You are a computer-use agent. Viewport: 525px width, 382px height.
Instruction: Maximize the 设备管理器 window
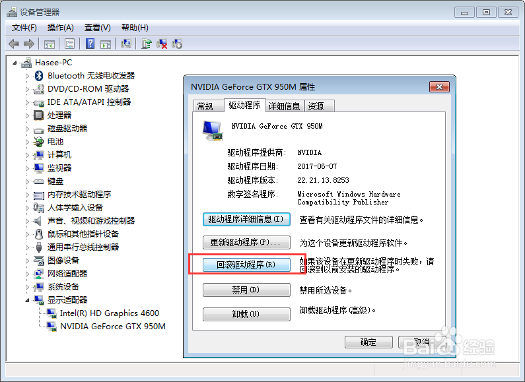[486, 13]
